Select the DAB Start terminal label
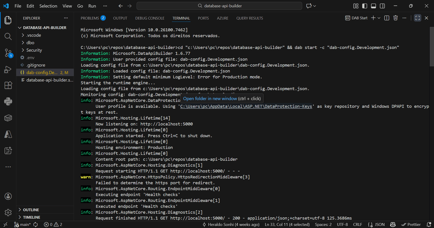 click(x=356, y=18)
